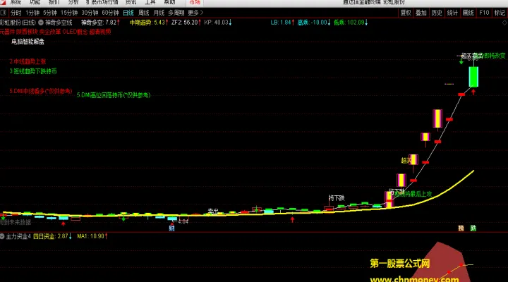Viewport: 508px width, 282px height.
Task: Open the 系统 menu
Action: click(16, 2)
